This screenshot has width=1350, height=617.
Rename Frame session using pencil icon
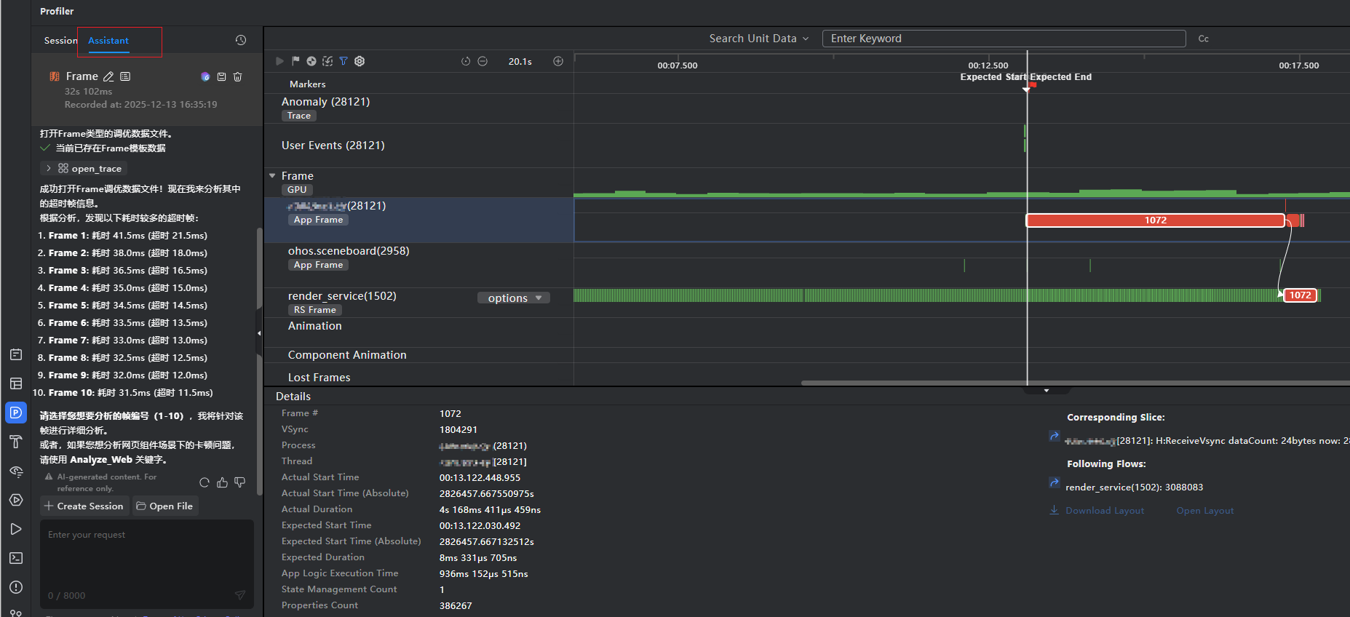108,76
